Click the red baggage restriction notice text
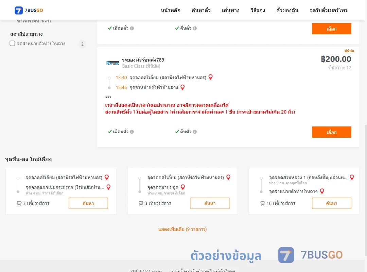The image size is (367, 272). [200, 112]
